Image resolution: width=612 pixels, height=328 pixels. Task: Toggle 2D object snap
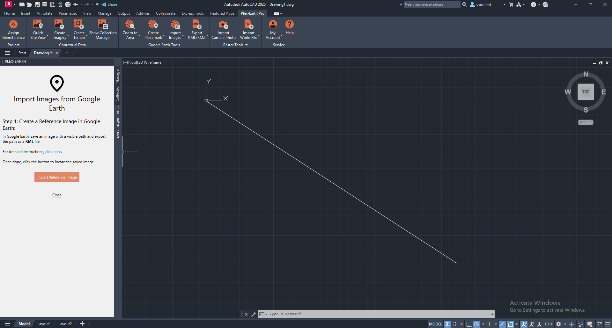tap(510, 324)
